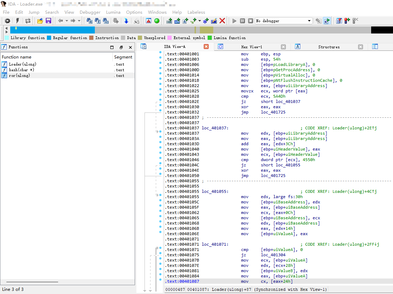This screenshot has width=393, height=294.
Task: Click the highlighted C with green arrow icon
Action: click(327, 21)
